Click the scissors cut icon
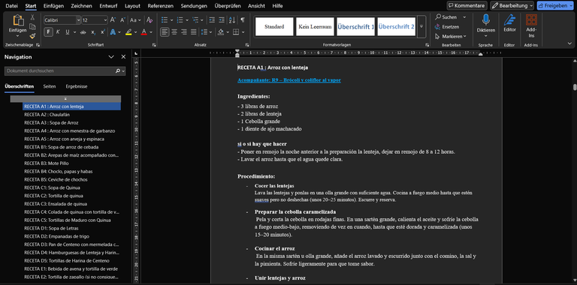The image size is (577, 285). 32,17
